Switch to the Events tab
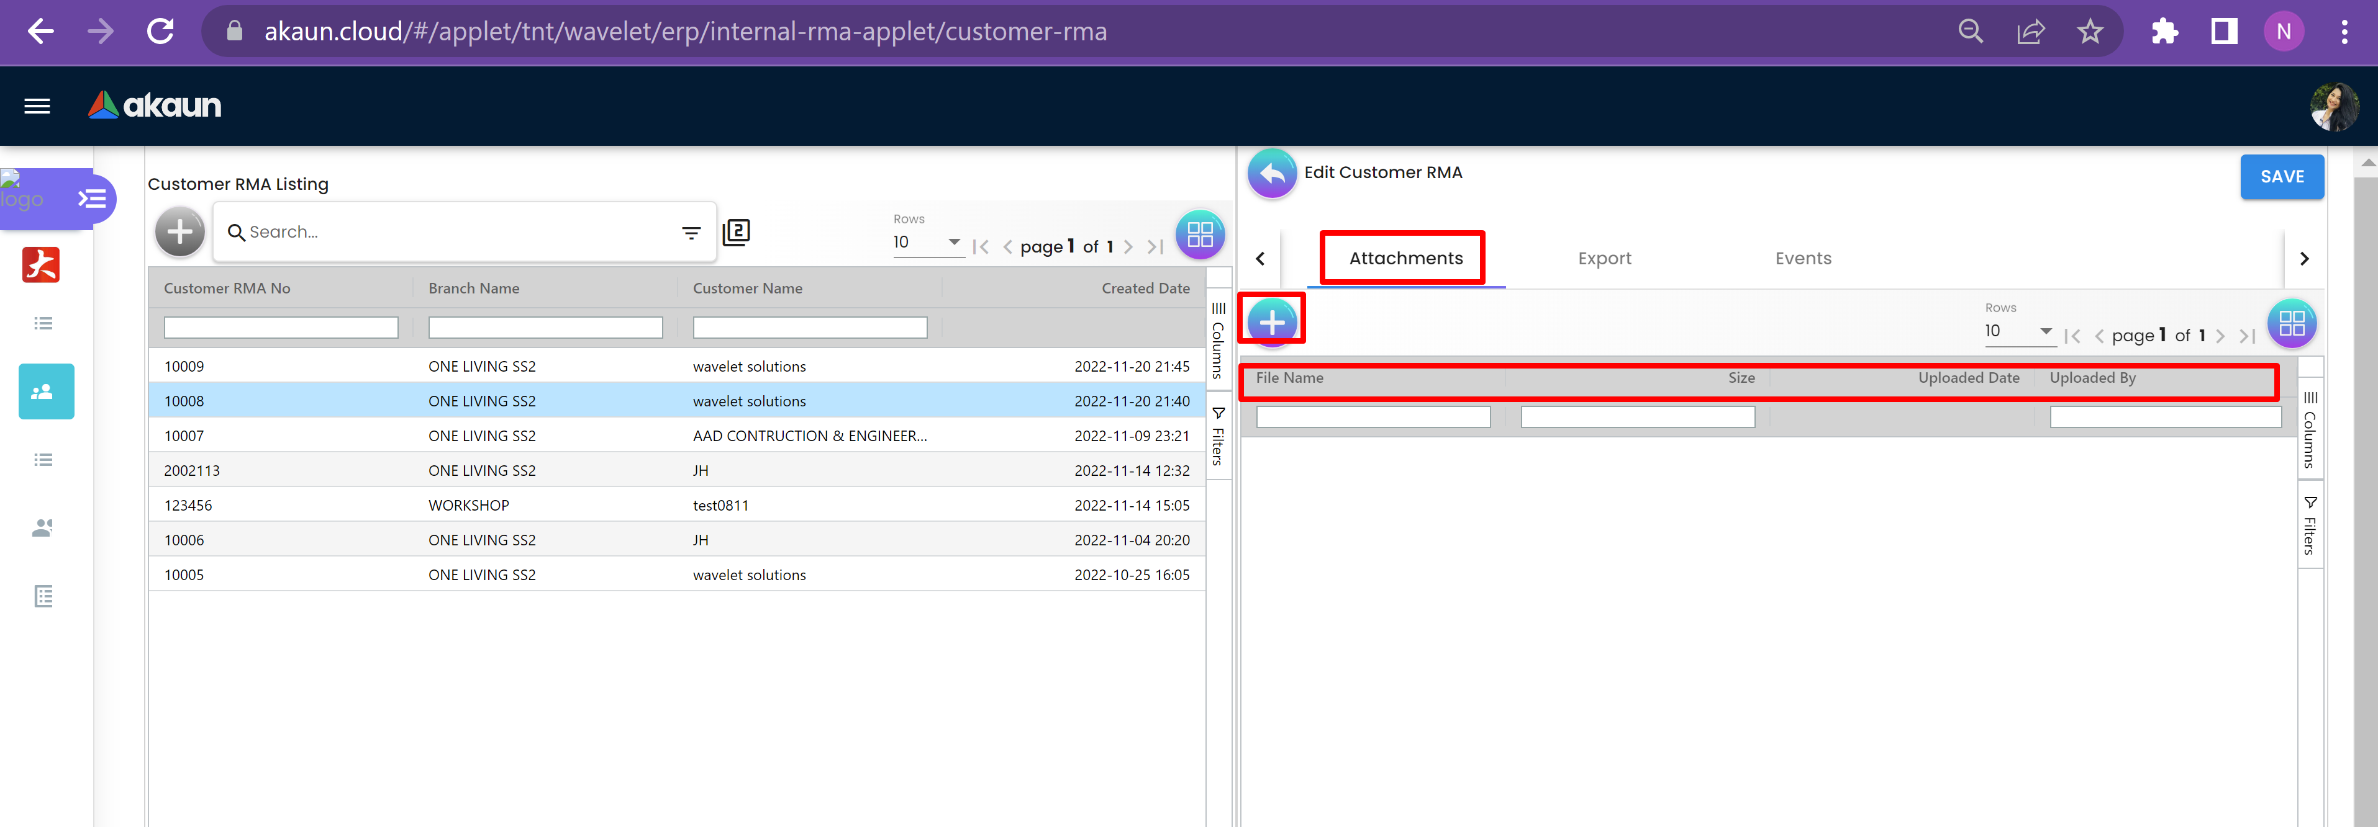2378x827 pixels. [1802, 259]
